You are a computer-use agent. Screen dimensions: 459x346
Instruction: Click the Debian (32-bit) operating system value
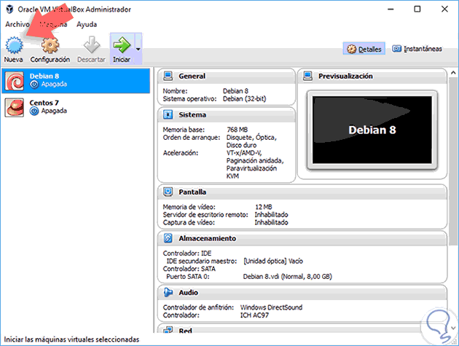click(x=244, y=99)
